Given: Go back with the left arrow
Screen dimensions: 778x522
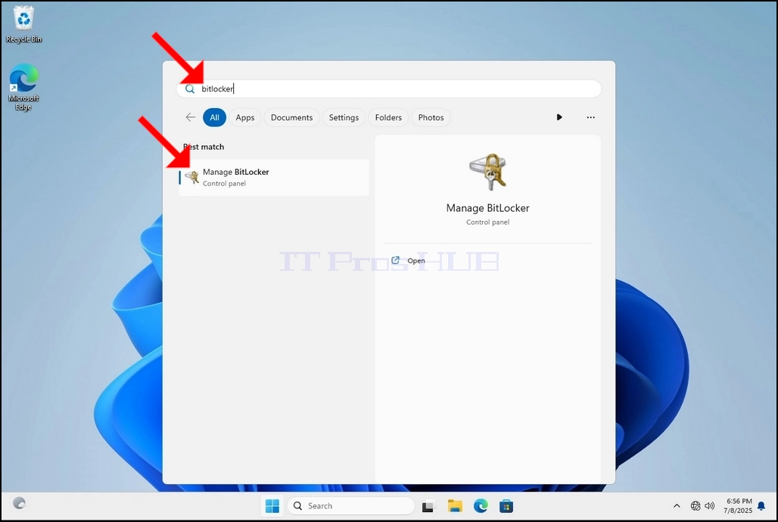Looking at the screenshot, I should click(x=191, y=117).
